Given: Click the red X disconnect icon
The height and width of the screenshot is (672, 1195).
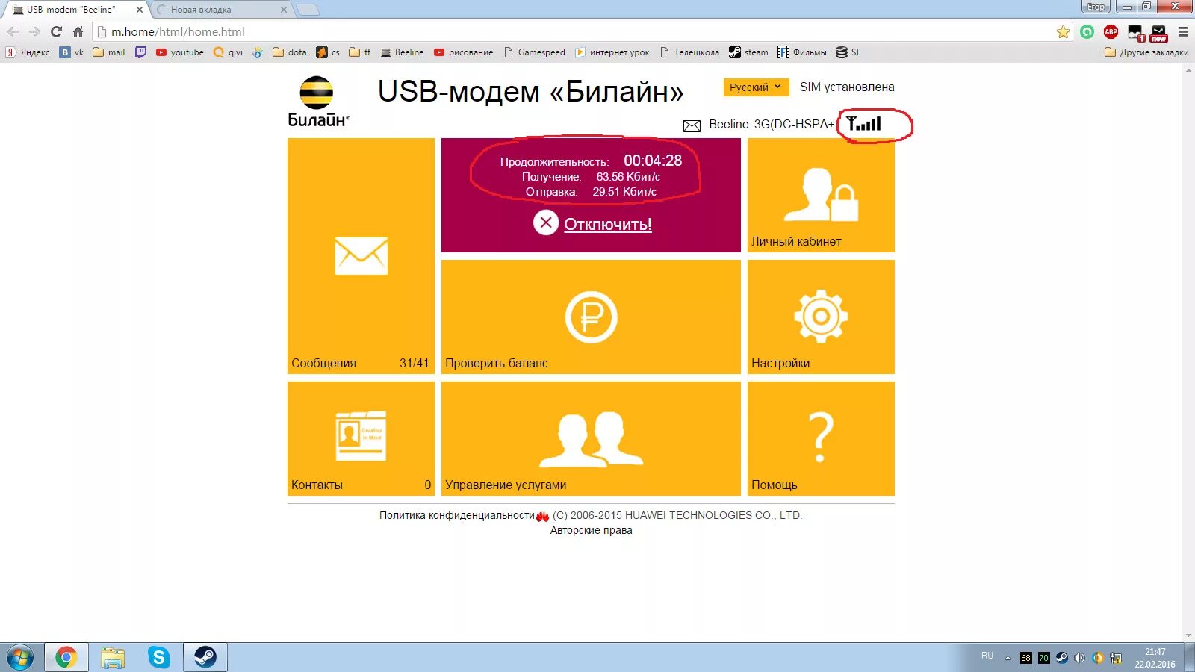Looking at the screenshot, I should pyautogui.click(x=546, y=223).
